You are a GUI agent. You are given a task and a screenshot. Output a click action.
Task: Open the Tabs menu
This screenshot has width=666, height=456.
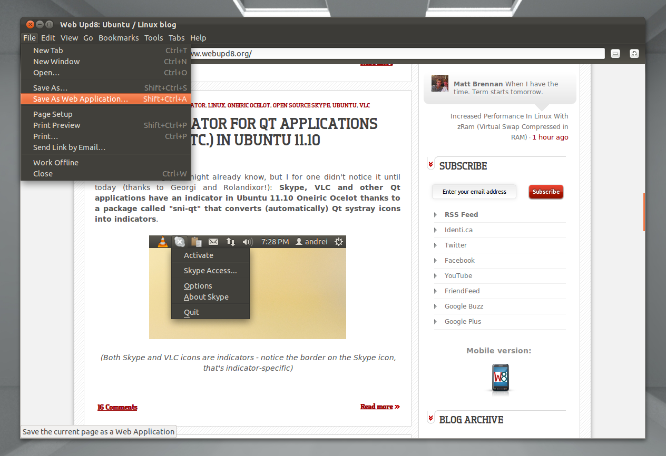tap(177, 38)
